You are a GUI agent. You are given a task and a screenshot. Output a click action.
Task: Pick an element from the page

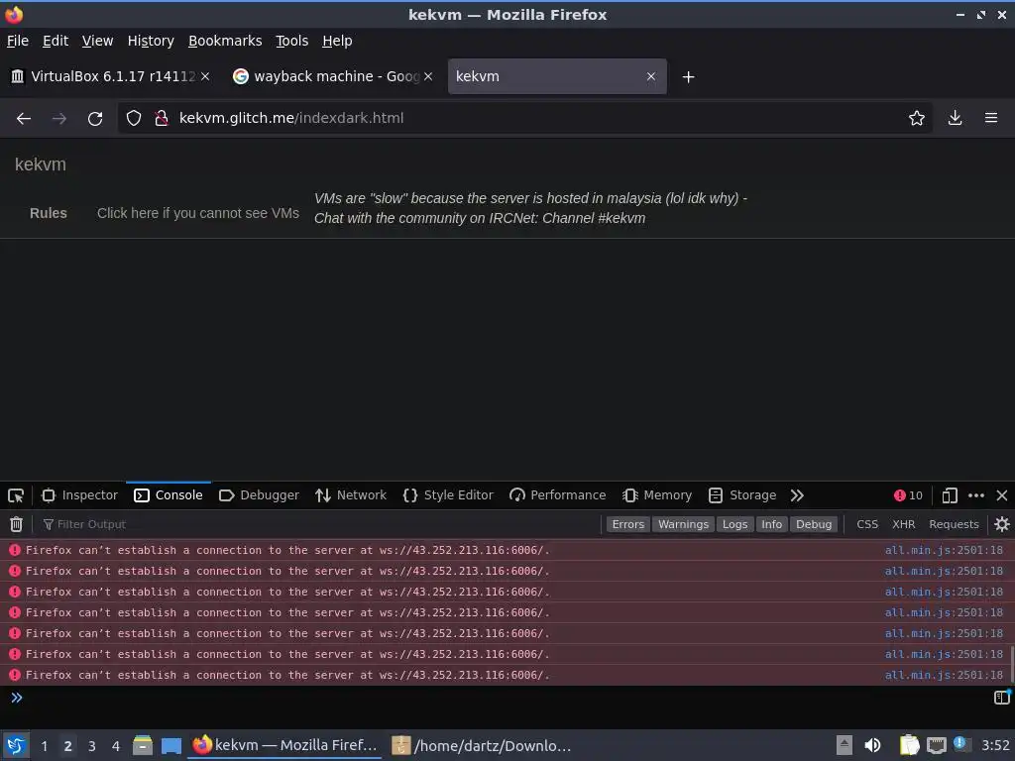(16, 495)
